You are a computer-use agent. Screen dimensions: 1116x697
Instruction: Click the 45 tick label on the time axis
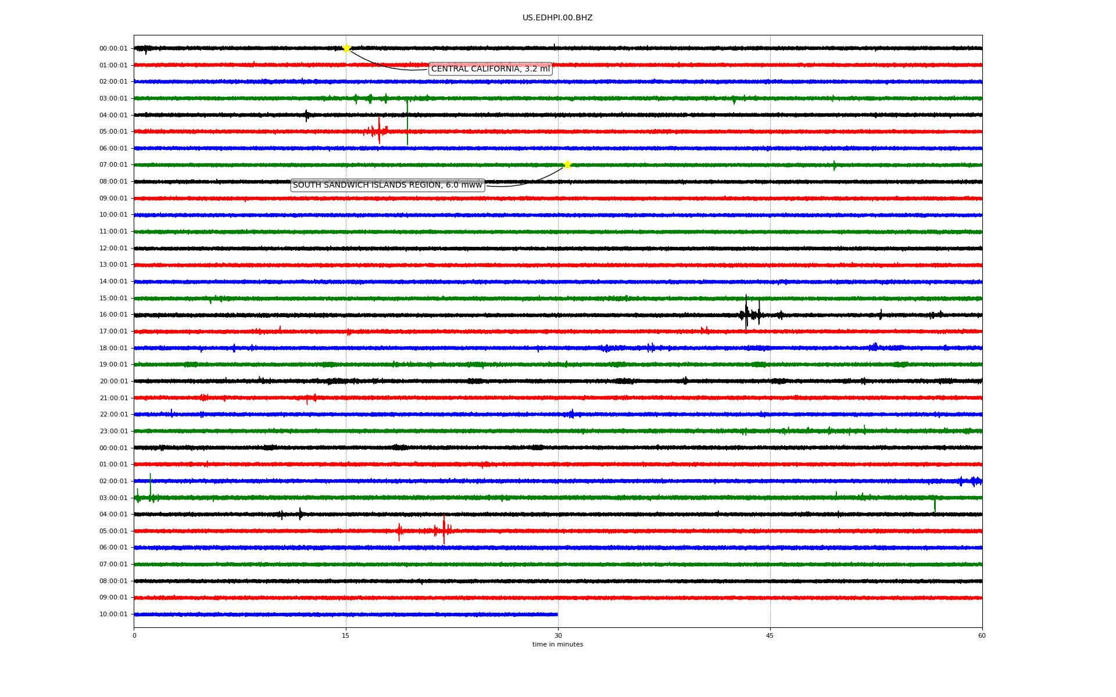pyautogui.click(x=770, y=635)
